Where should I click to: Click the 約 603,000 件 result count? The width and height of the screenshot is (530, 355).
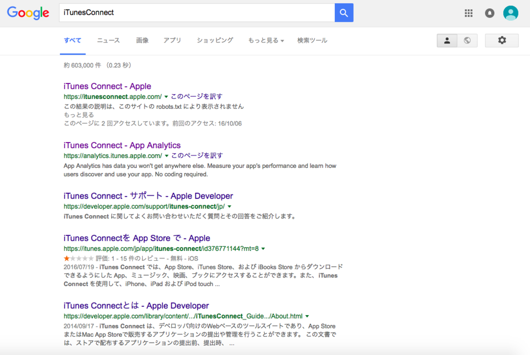click(x=97, y=65)
